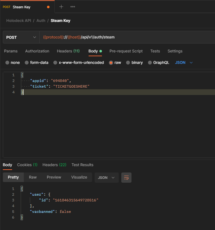The image size is (215, 230).
Task: Open Auth folder in breadcrumb
Action: pyautogui.click(x=41, y=21)
